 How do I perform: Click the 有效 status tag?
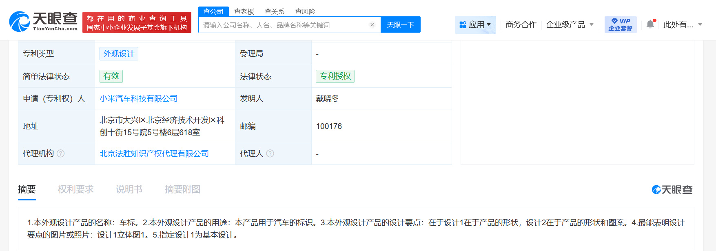[111, 76]
